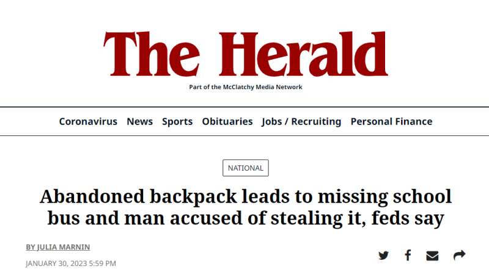Open author link By Julia Marnin
Viewport: 489px width, 280px height.
(58, 247)
